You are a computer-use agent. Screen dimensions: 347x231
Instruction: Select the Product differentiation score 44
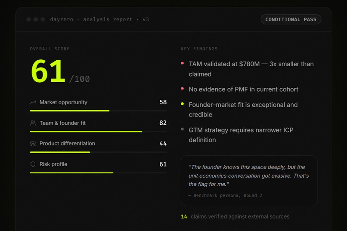pyautogui.click(x=163, y=144)
